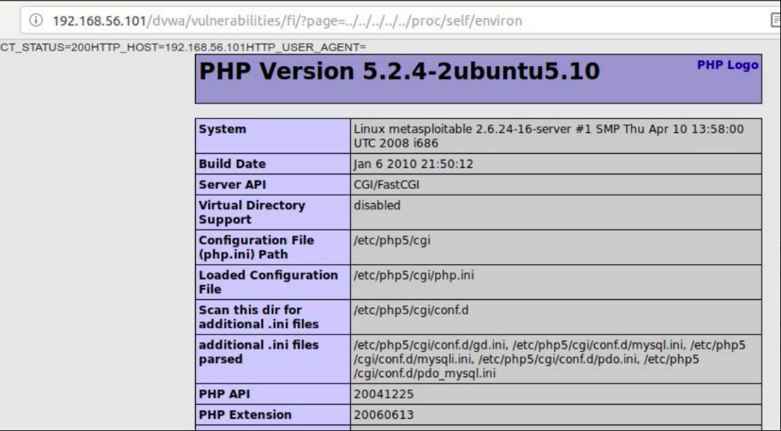Open reader view icon at address bar end
This screenshot has width=781, height=431.
click(775, 20)
